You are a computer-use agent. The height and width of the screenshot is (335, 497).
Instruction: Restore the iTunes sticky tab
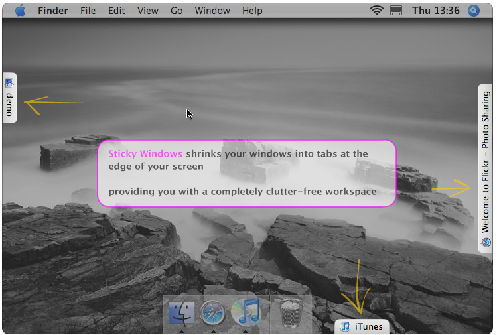[362, 326]
